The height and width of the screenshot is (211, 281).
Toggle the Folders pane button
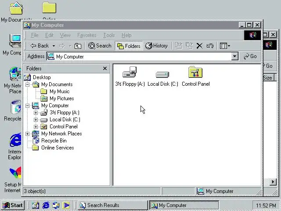pos(129,46)
